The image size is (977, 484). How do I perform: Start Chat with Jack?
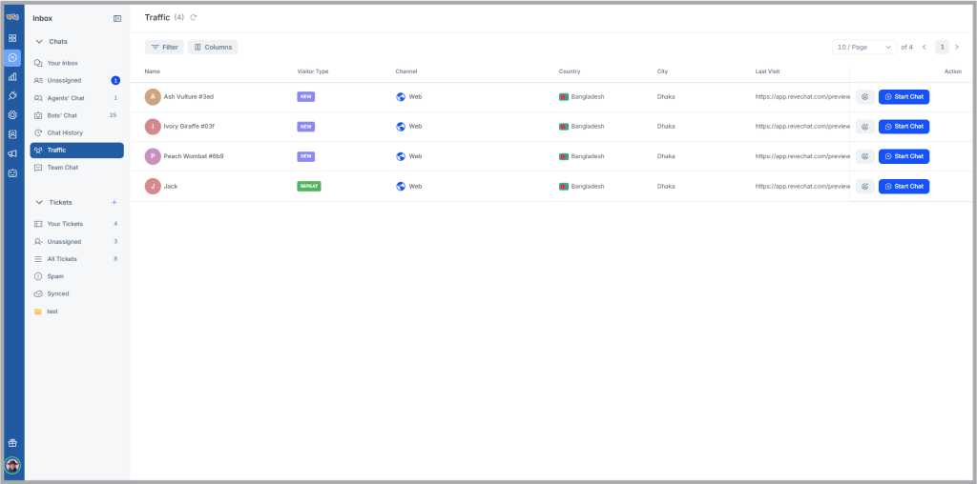click(904, 187)
